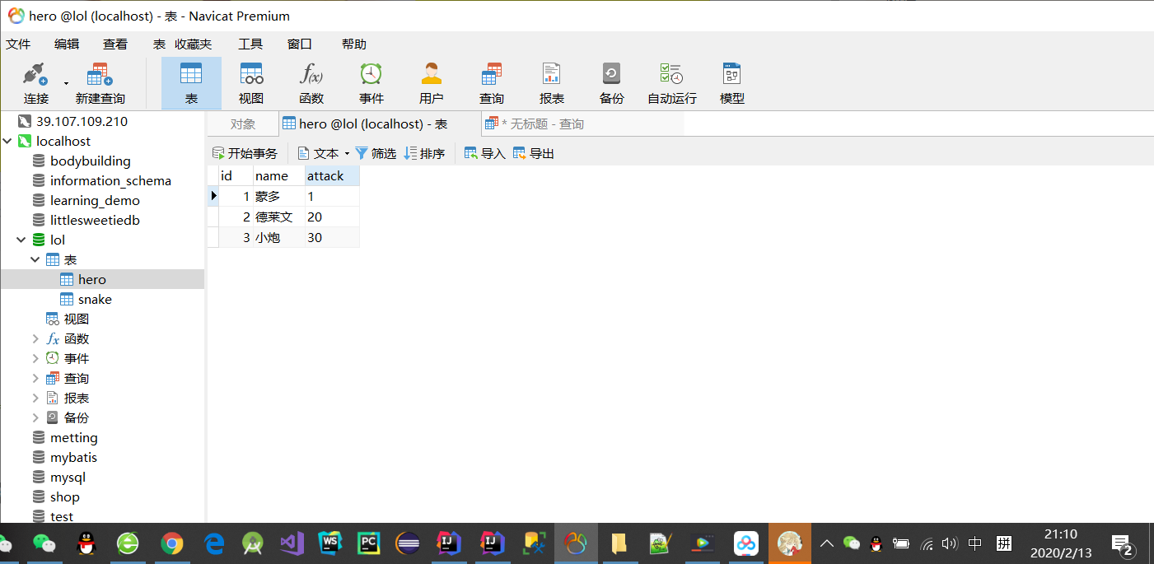
Task: Select the mybatis database
Action: 73,458
